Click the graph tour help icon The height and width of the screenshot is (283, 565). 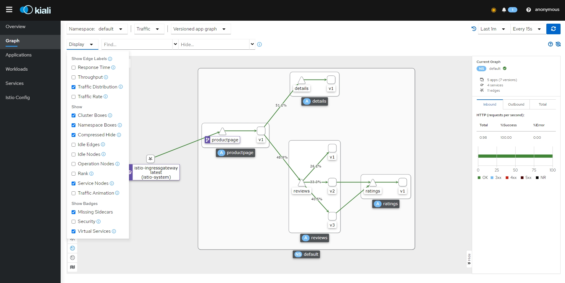tap(550, 44)
